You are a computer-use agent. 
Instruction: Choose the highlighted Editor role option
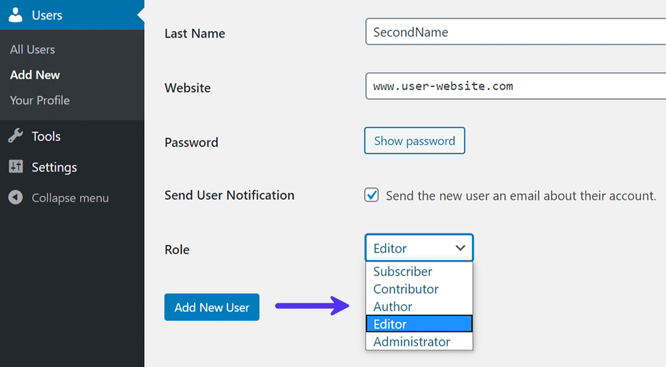[x=391, y=324]
